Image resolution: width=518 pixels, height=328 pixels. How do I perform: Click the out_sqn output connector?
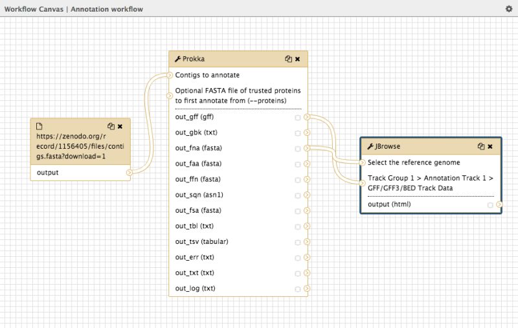(307, 195)
